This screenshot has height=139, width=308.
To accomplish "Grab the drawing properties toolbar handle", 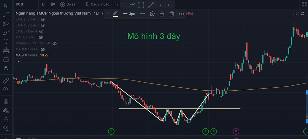I will pyautogui.click(x=108, y=14).
